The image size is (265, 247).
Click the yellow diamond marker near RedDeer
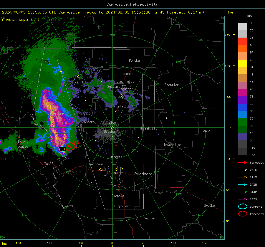(x=121, y=95)
